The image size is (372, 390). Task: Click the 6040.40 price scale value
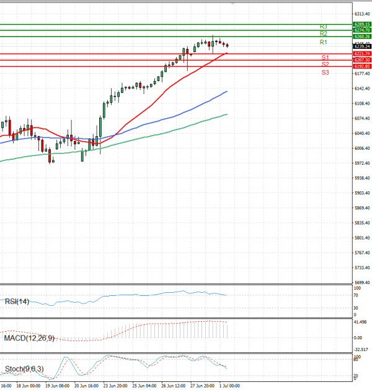coord(362,133)
